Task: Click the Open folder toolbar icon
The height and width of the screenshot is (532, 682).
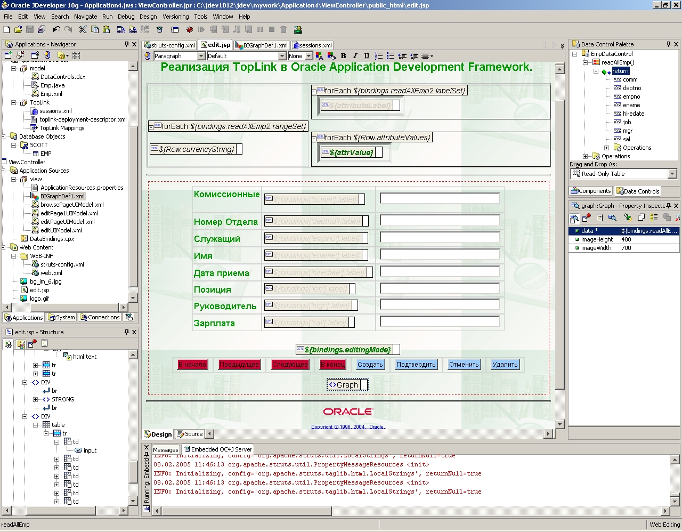Action: (x=18, y=30)
